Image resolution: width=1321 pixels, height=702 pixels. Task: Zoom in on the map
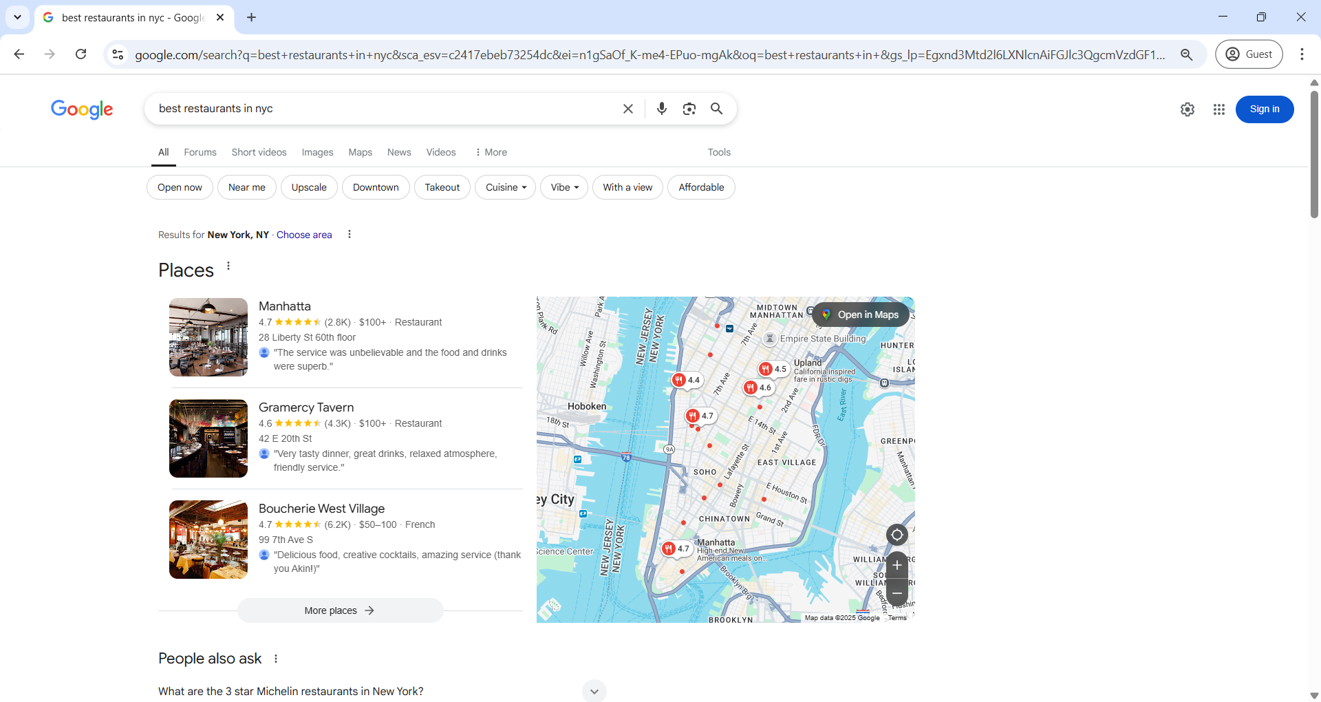pos(897,566)
